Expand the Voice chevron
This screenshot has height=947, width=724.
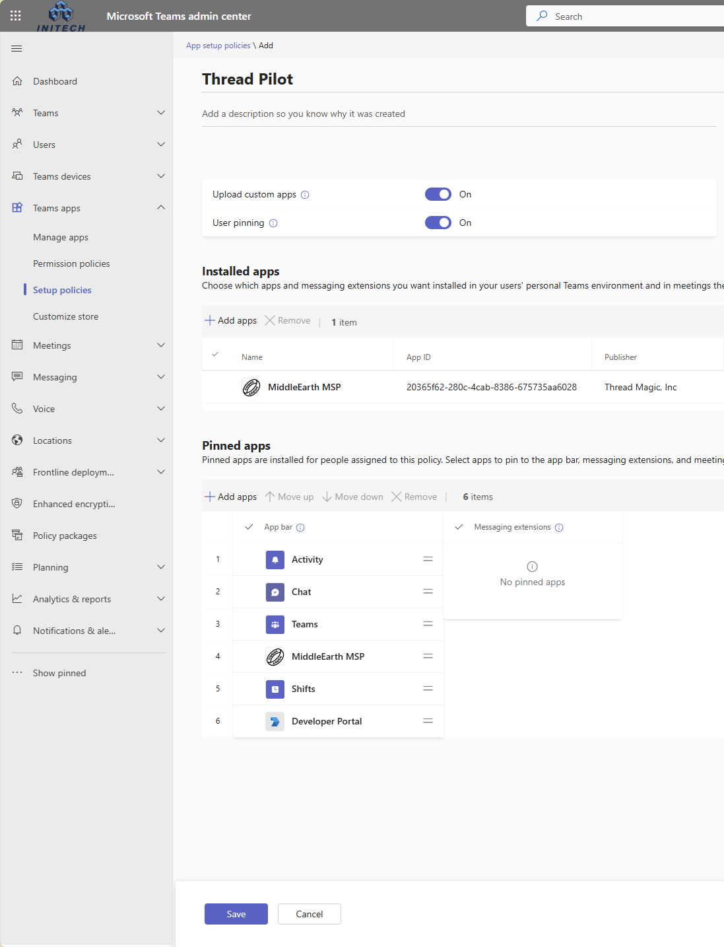[161, 409]
